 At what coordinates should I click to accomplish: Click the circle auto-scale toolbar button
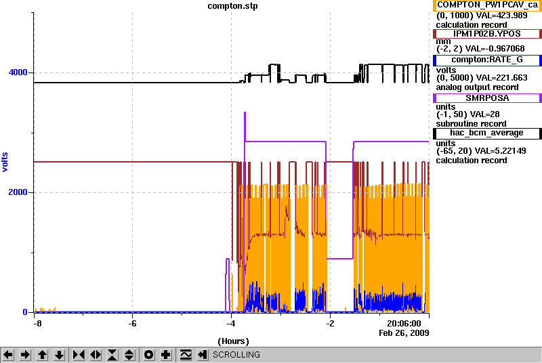click(x=149, y=355)
